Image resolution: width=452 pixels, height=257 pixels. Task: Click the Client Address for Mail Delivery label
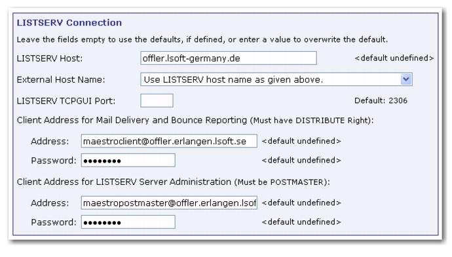132,120
